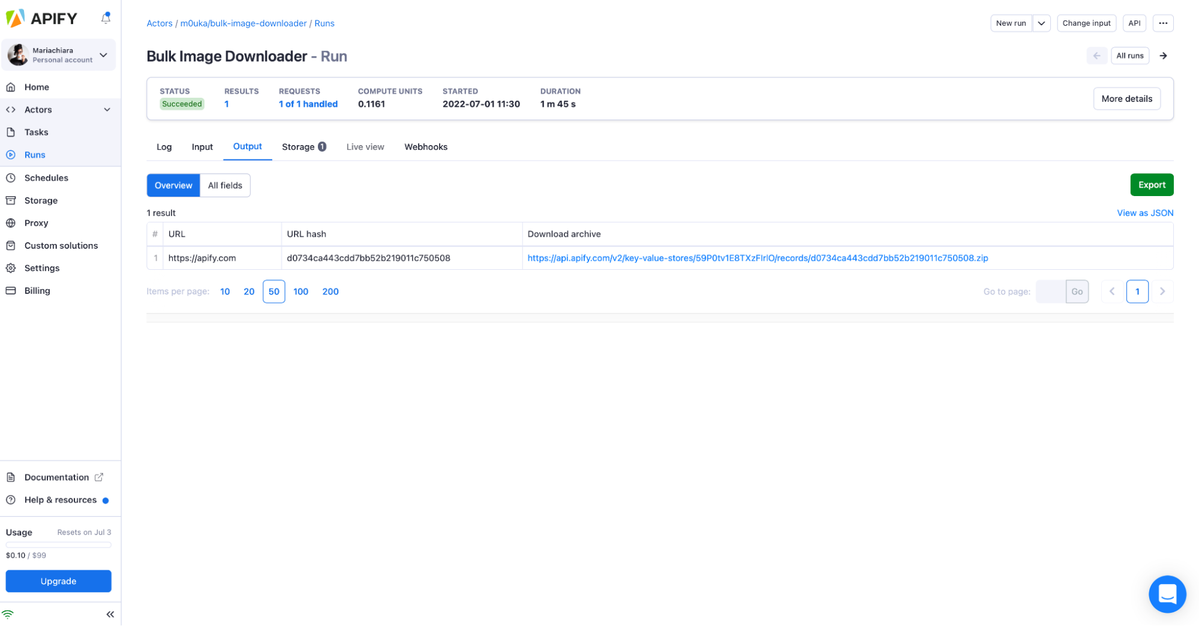Click the New run button

1011,23
